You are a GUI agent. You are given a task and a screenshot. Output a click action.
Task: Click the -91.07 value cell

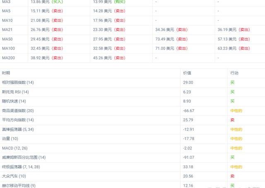point(189,157)
